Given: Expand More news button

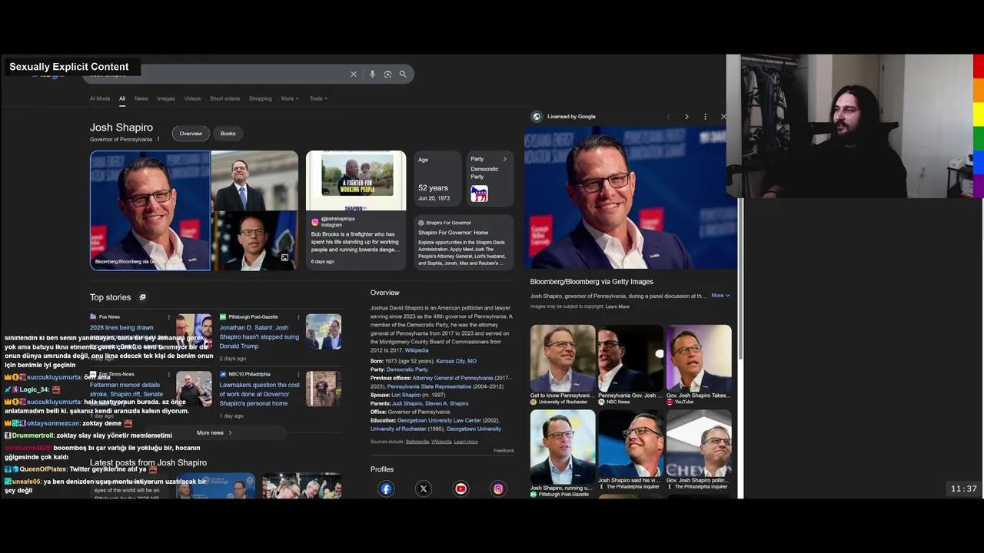Looking at the screenshot, I should click(x=214, y=432).
